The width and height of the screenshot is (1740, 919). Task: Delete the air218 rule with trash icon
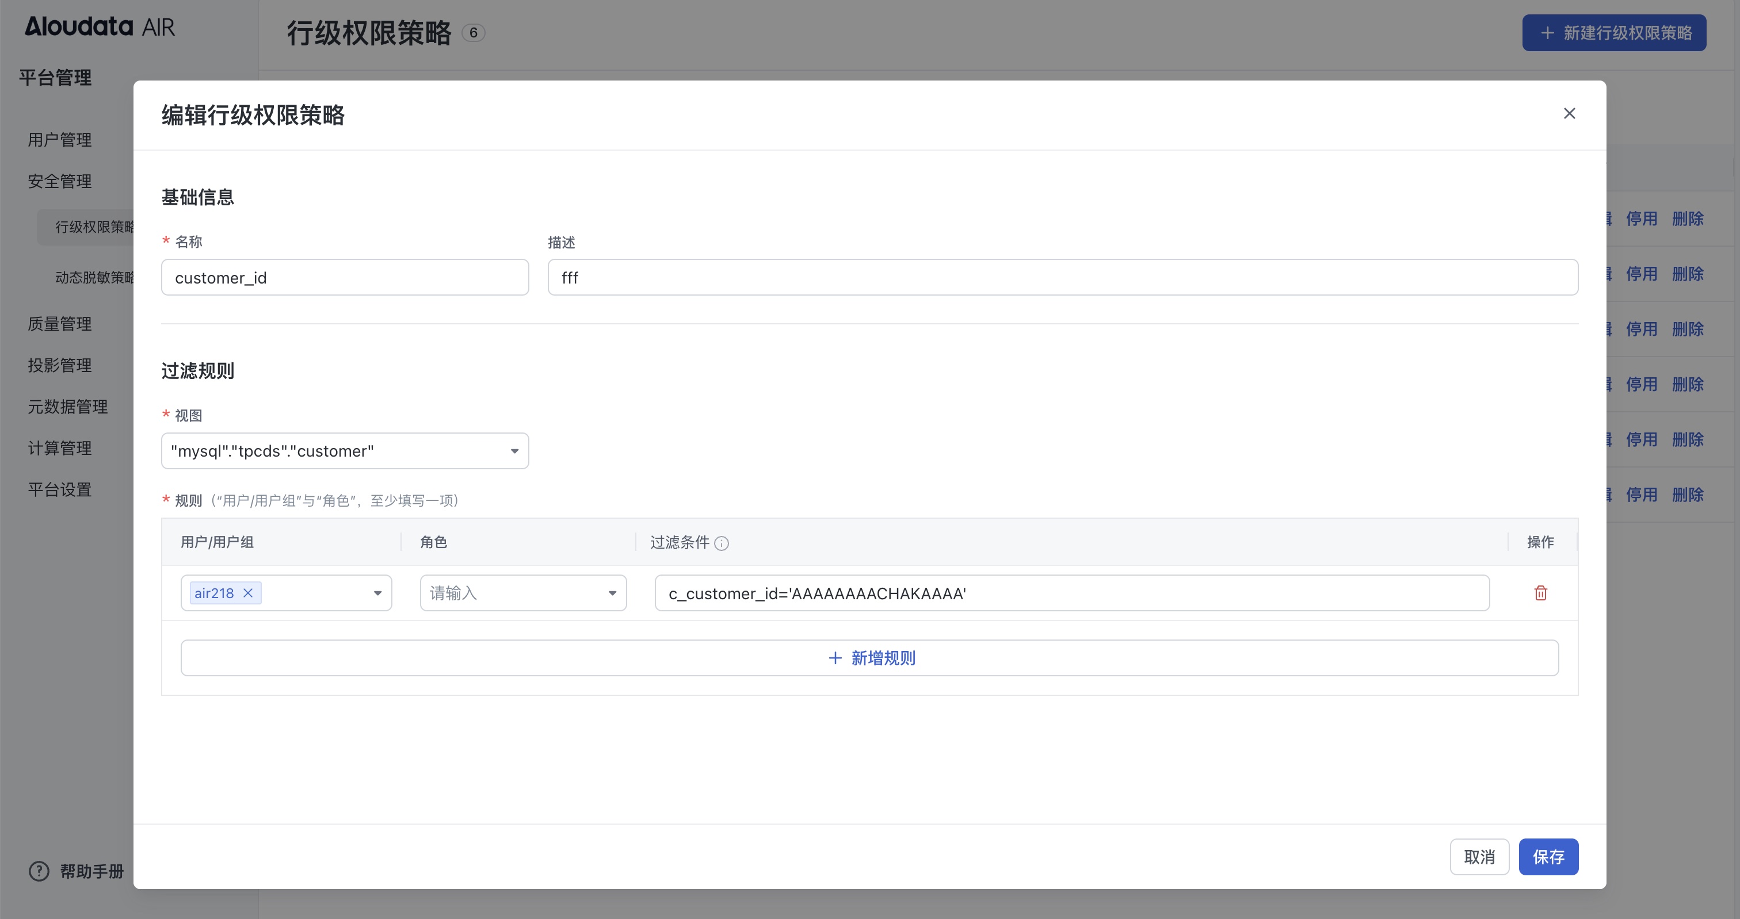1541,593
